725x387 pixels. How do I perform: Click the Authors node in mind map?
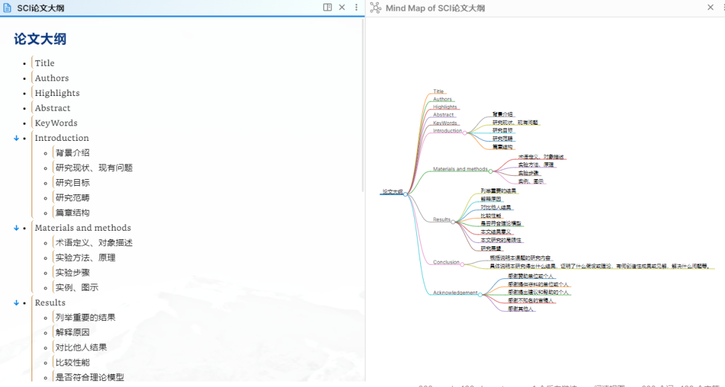pyautogui.click(x=442, y=99)
